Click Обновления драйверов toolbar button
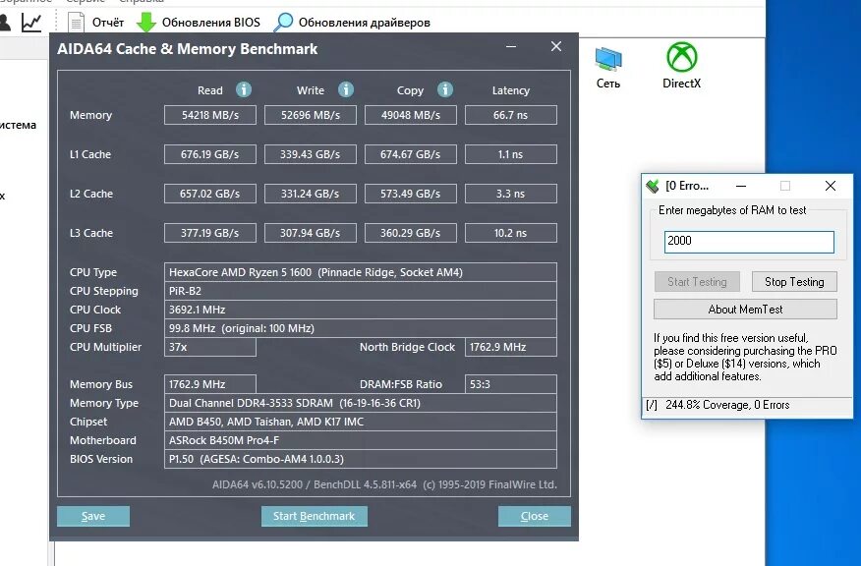Viewport: 861px width, 566px height. click(352, 23)
